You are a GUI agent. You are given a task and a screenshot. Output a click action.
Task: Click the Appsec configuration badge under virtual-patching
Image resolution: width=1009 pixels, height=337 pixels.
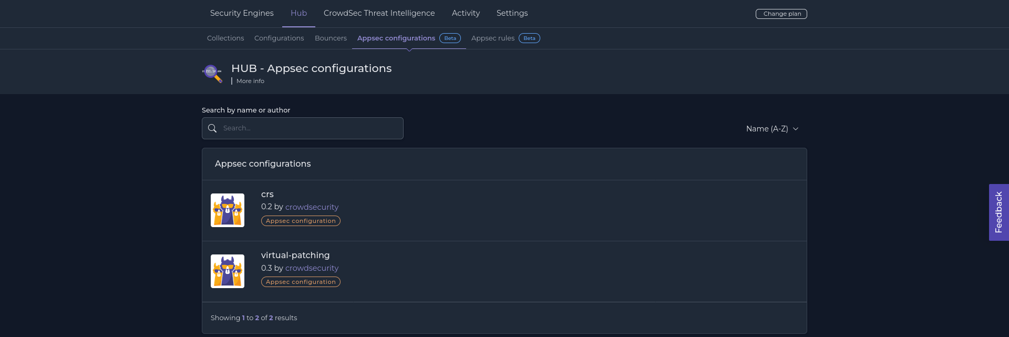click(x=301, y=282)
